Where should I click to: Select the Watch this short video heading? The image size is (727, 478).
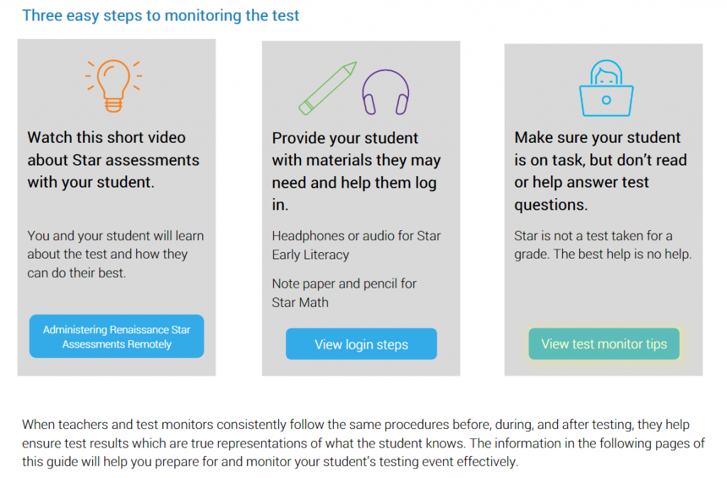(113, 160)
